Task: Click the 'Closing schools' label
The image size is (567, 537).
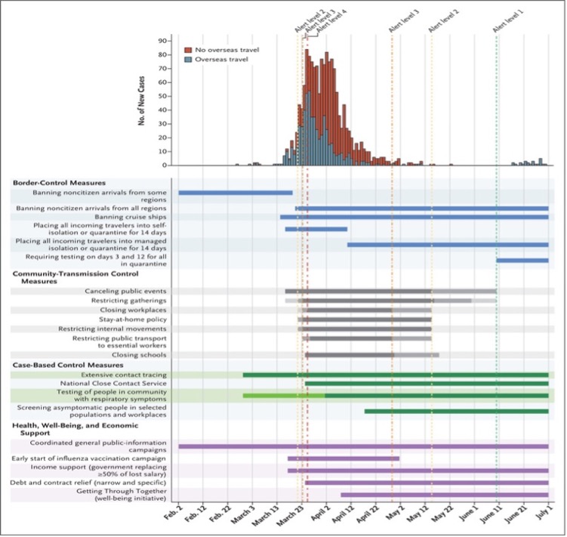Action: coord(139,355)
